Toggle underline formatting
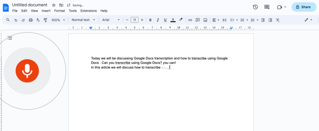 click(x=165, y=20)
